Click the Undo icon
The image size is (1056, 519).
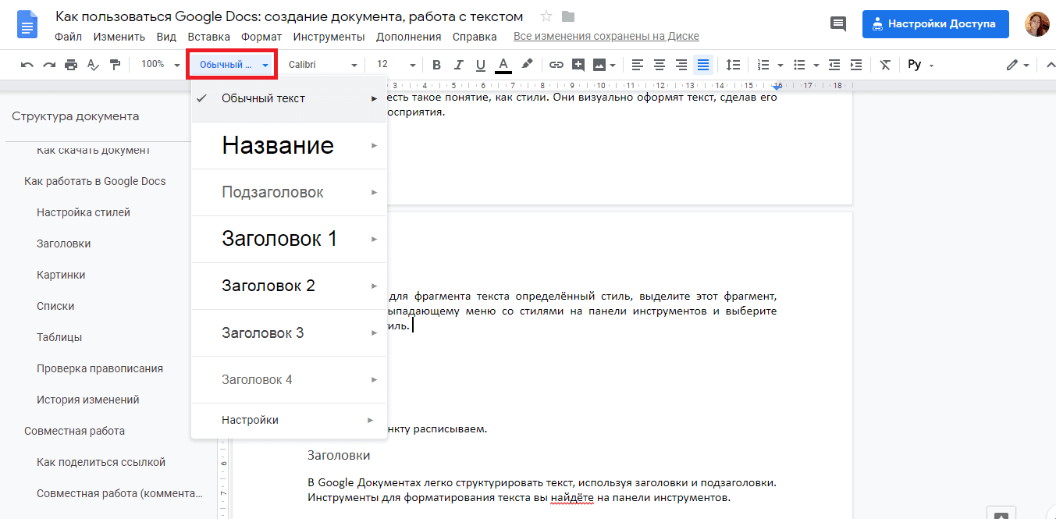[27, 65]
